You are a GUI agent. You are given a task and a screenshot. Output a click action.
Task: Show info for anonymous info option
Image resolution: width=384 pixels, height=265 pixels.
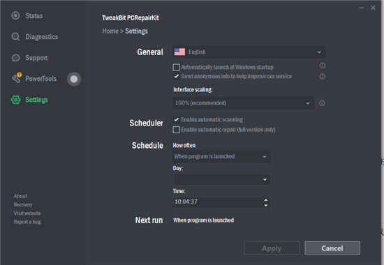(x=323, y=76)
